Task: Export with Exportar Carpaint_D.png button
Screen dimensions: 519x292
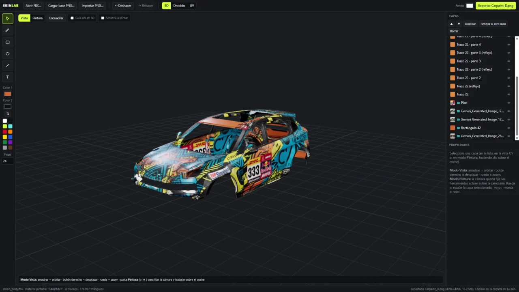Action: point(495,6)
